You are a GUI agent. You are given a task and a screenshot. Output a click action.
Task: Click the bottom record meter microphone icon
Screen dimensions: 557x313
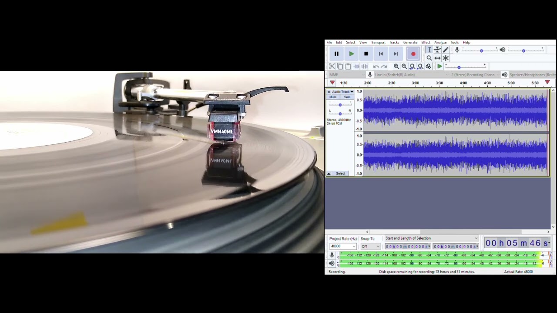[x=332, y=255]
